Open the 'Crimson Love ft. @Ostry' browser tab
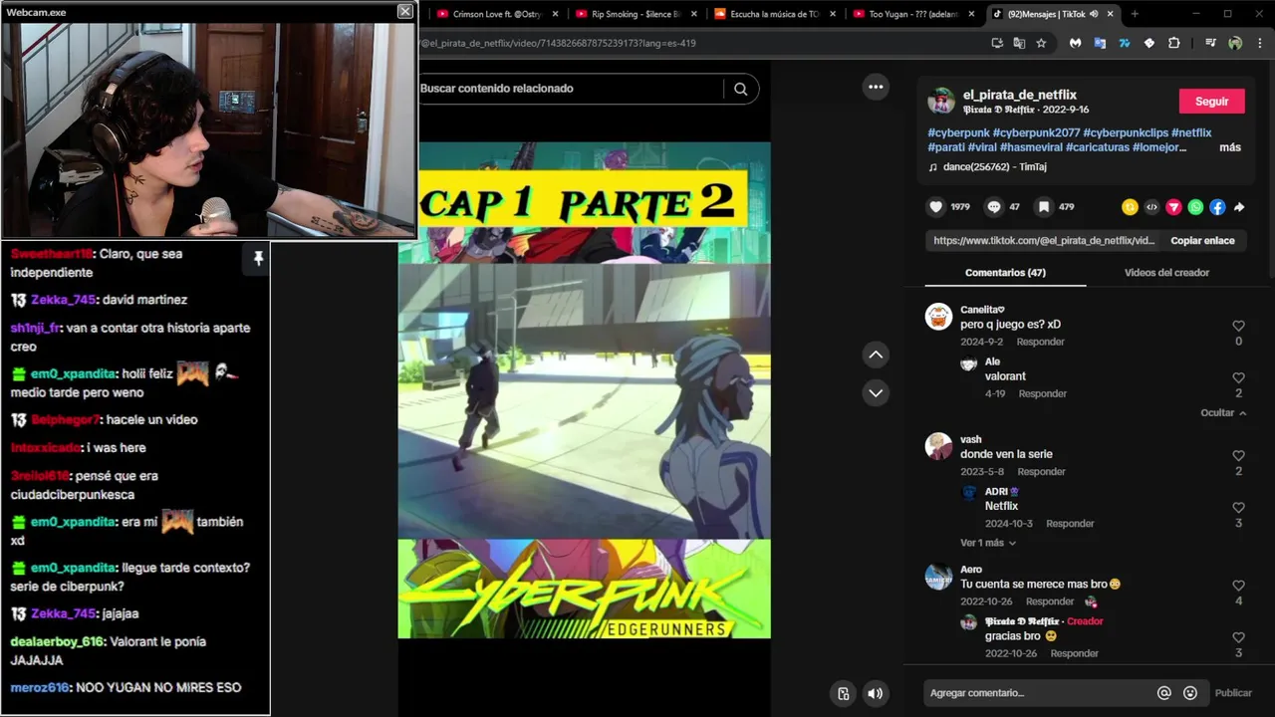1275x717 pixels. click(x=496, y=14)
